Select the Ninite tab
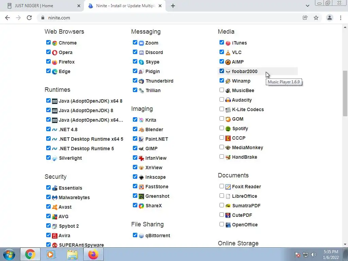Screen dimensions: 348x261 (x=125, y=6)
